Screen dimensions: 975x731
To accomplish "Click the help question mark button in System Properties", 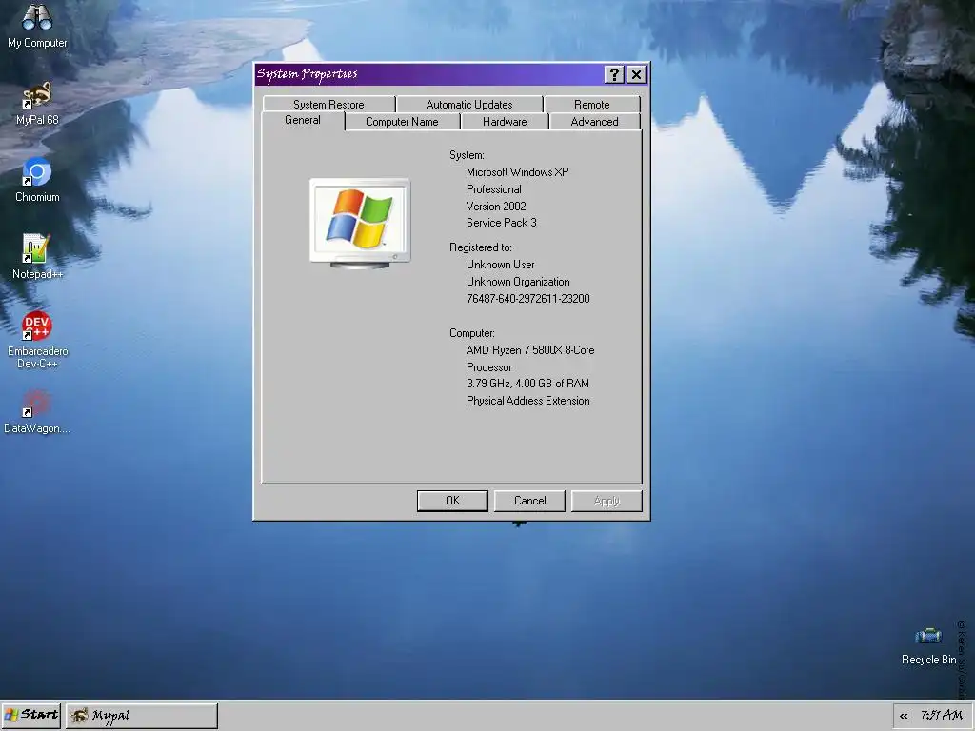I will [614, 74].
